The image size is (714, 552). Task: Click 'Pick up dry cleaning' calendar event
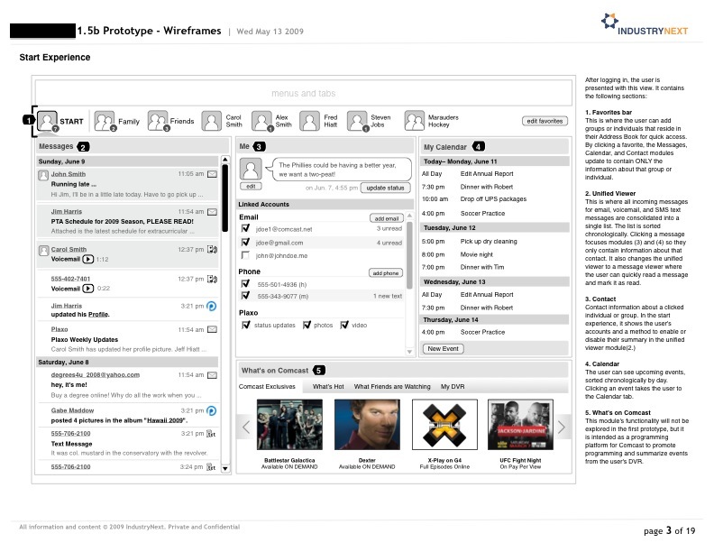(489, 242)
